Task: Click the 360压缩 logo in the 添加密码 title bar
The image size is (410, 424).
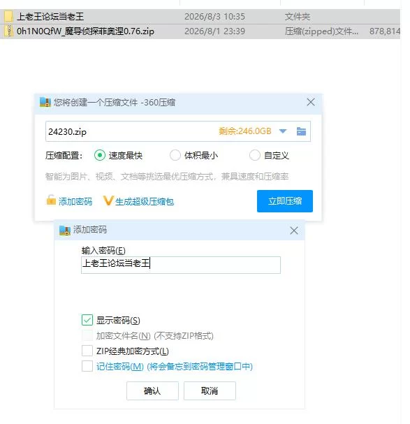Action: tap(65, 230)
